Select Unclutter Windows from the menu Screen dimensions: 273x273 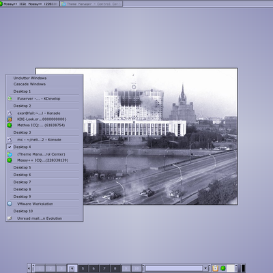pyautogui.click(x=44, y=78)
